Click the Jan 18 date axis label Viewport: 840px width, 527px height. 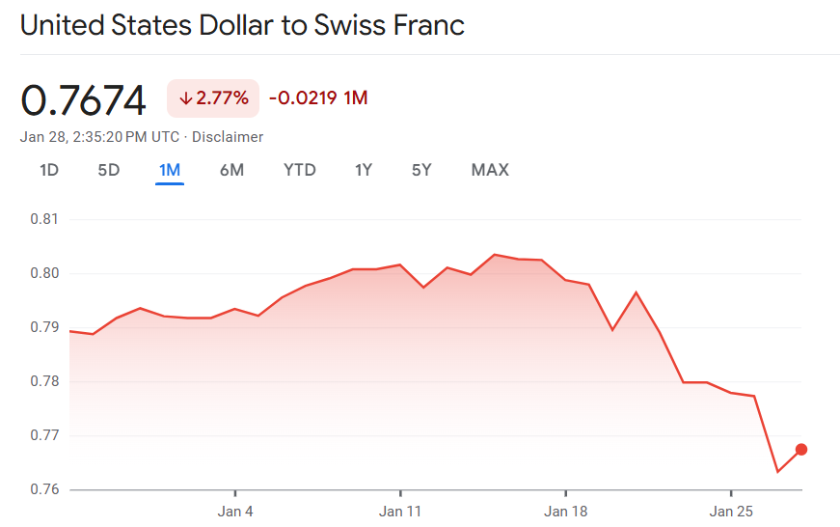(x=566, y=510)
